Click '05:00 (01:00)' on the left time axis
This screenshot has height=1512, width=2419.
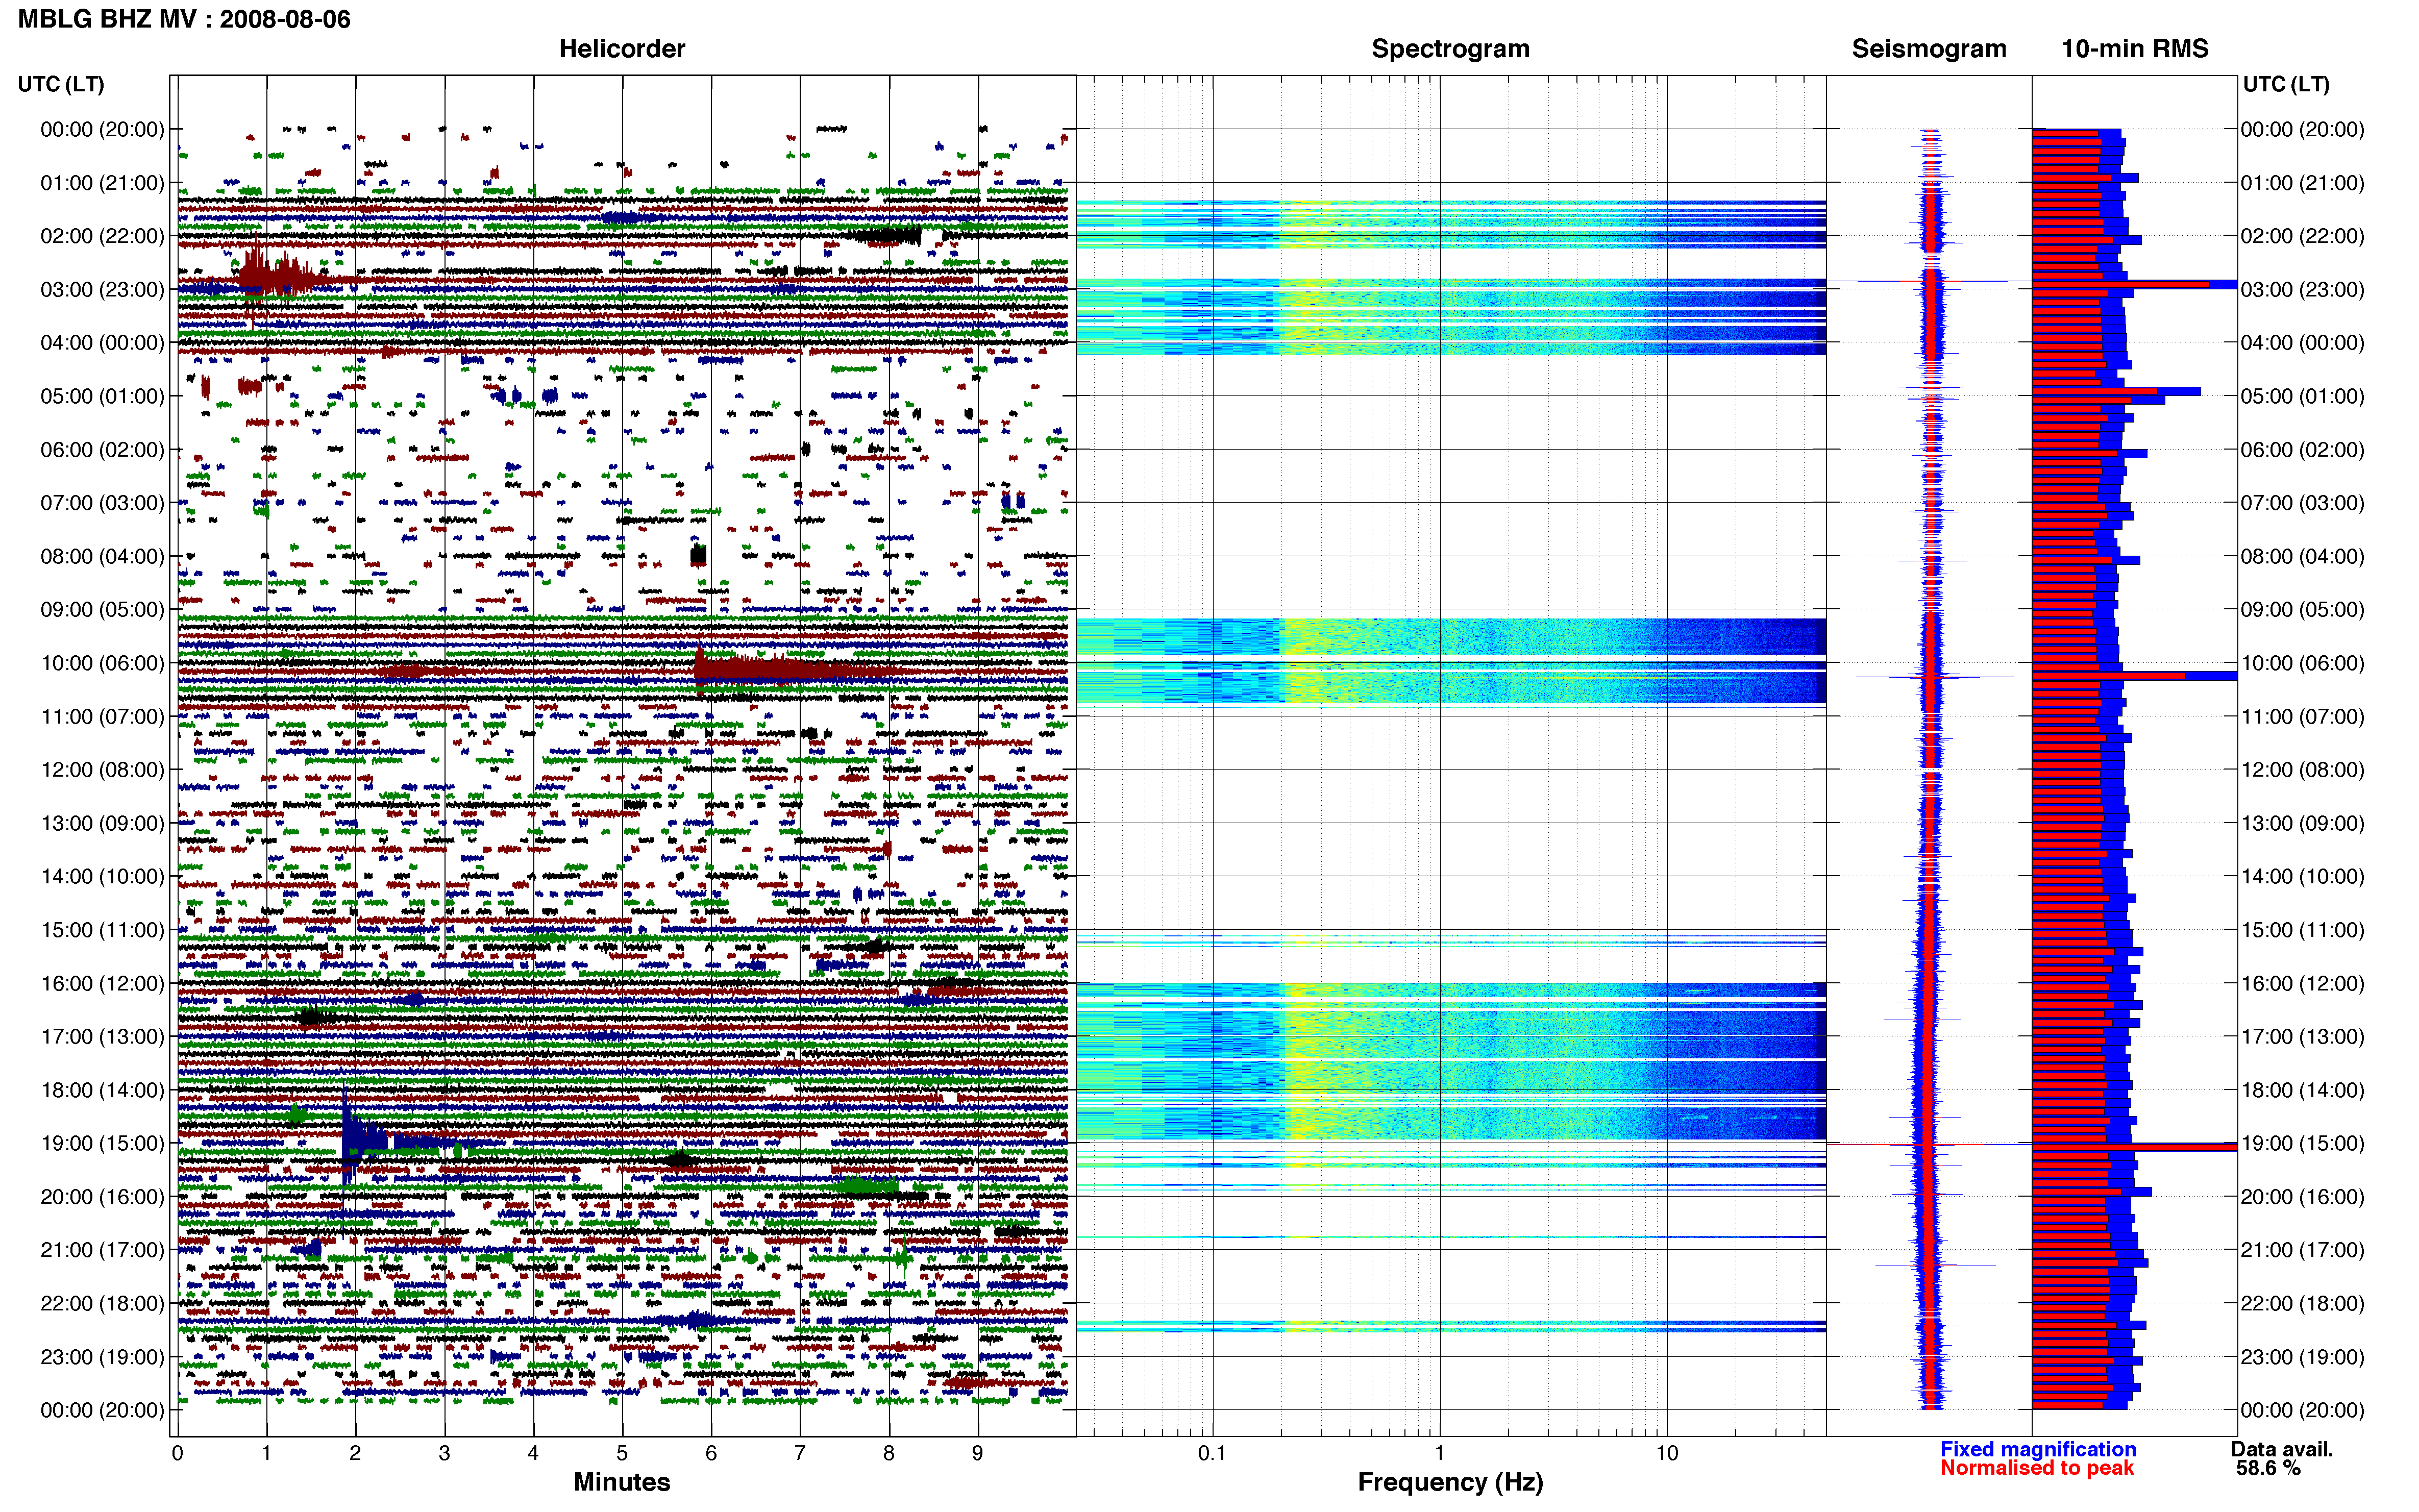(x=102, y=396)
